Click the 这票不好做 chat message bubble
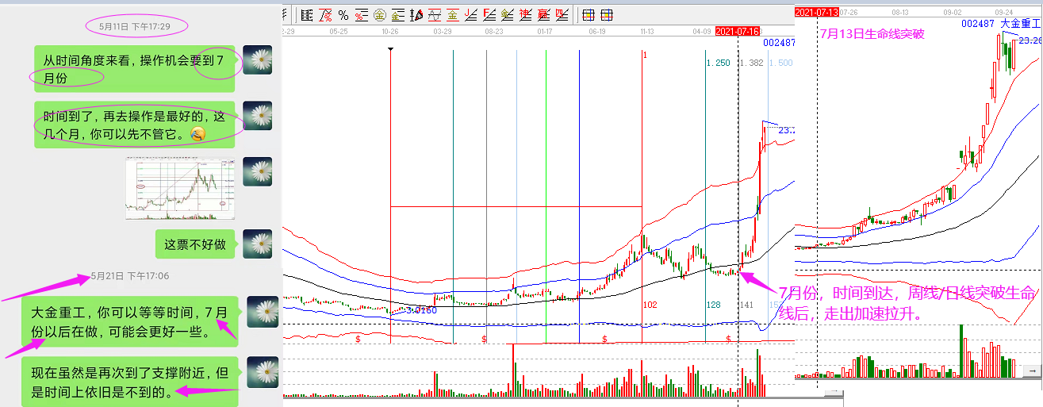This screenshot has width=1043, height=407. point(194,244)
